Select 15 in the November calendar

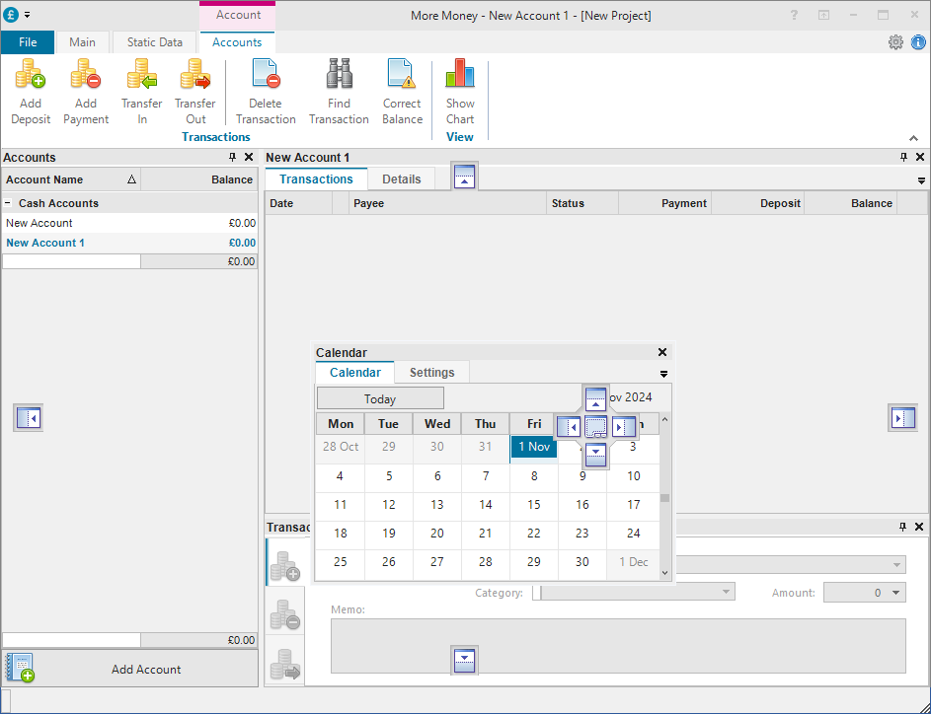pos(534,505)
